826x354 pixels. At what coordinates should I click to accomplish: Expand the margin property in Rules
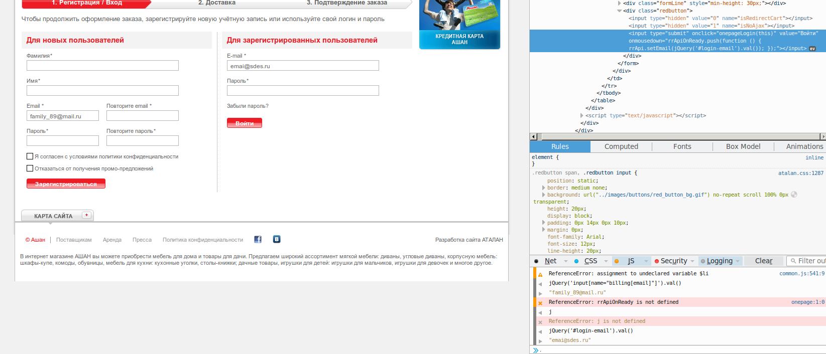pyautogui.click(x=543, y=230)
